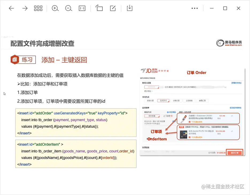This screenshot has height=195, width=250.
Task: Click the soldering iron product thumbnail
Action: point(183,119)
